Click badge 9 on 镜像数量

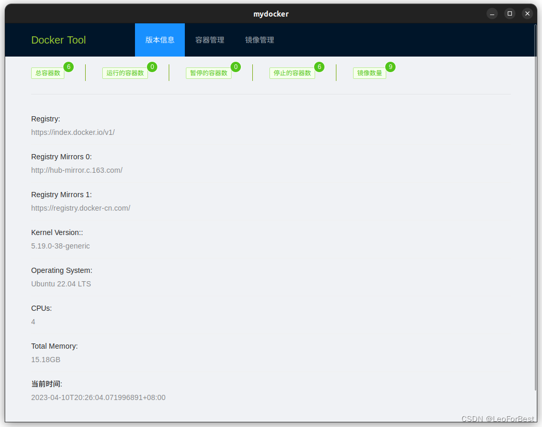pyautogui.click(x=390, y=67)
